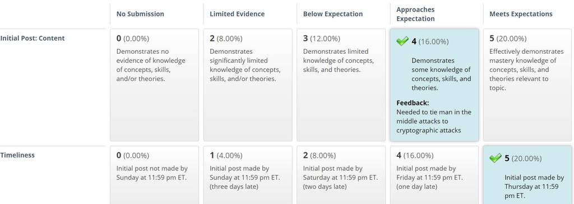
Task: Click the green checkmark beside 5 (20.00%) Timeliness
Action: tap(496, 158)
